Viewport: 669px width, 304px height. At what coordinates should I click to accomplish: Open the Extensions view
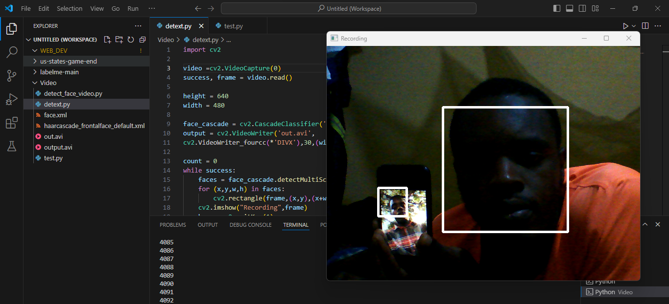pyautogui.click(x=12, y=123)
